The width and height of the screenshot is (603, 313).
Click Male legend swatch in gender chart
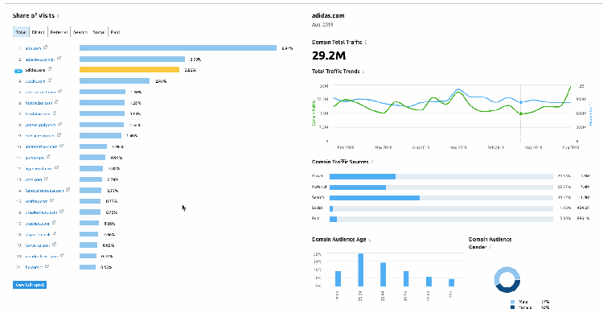[x=513, y=302]
